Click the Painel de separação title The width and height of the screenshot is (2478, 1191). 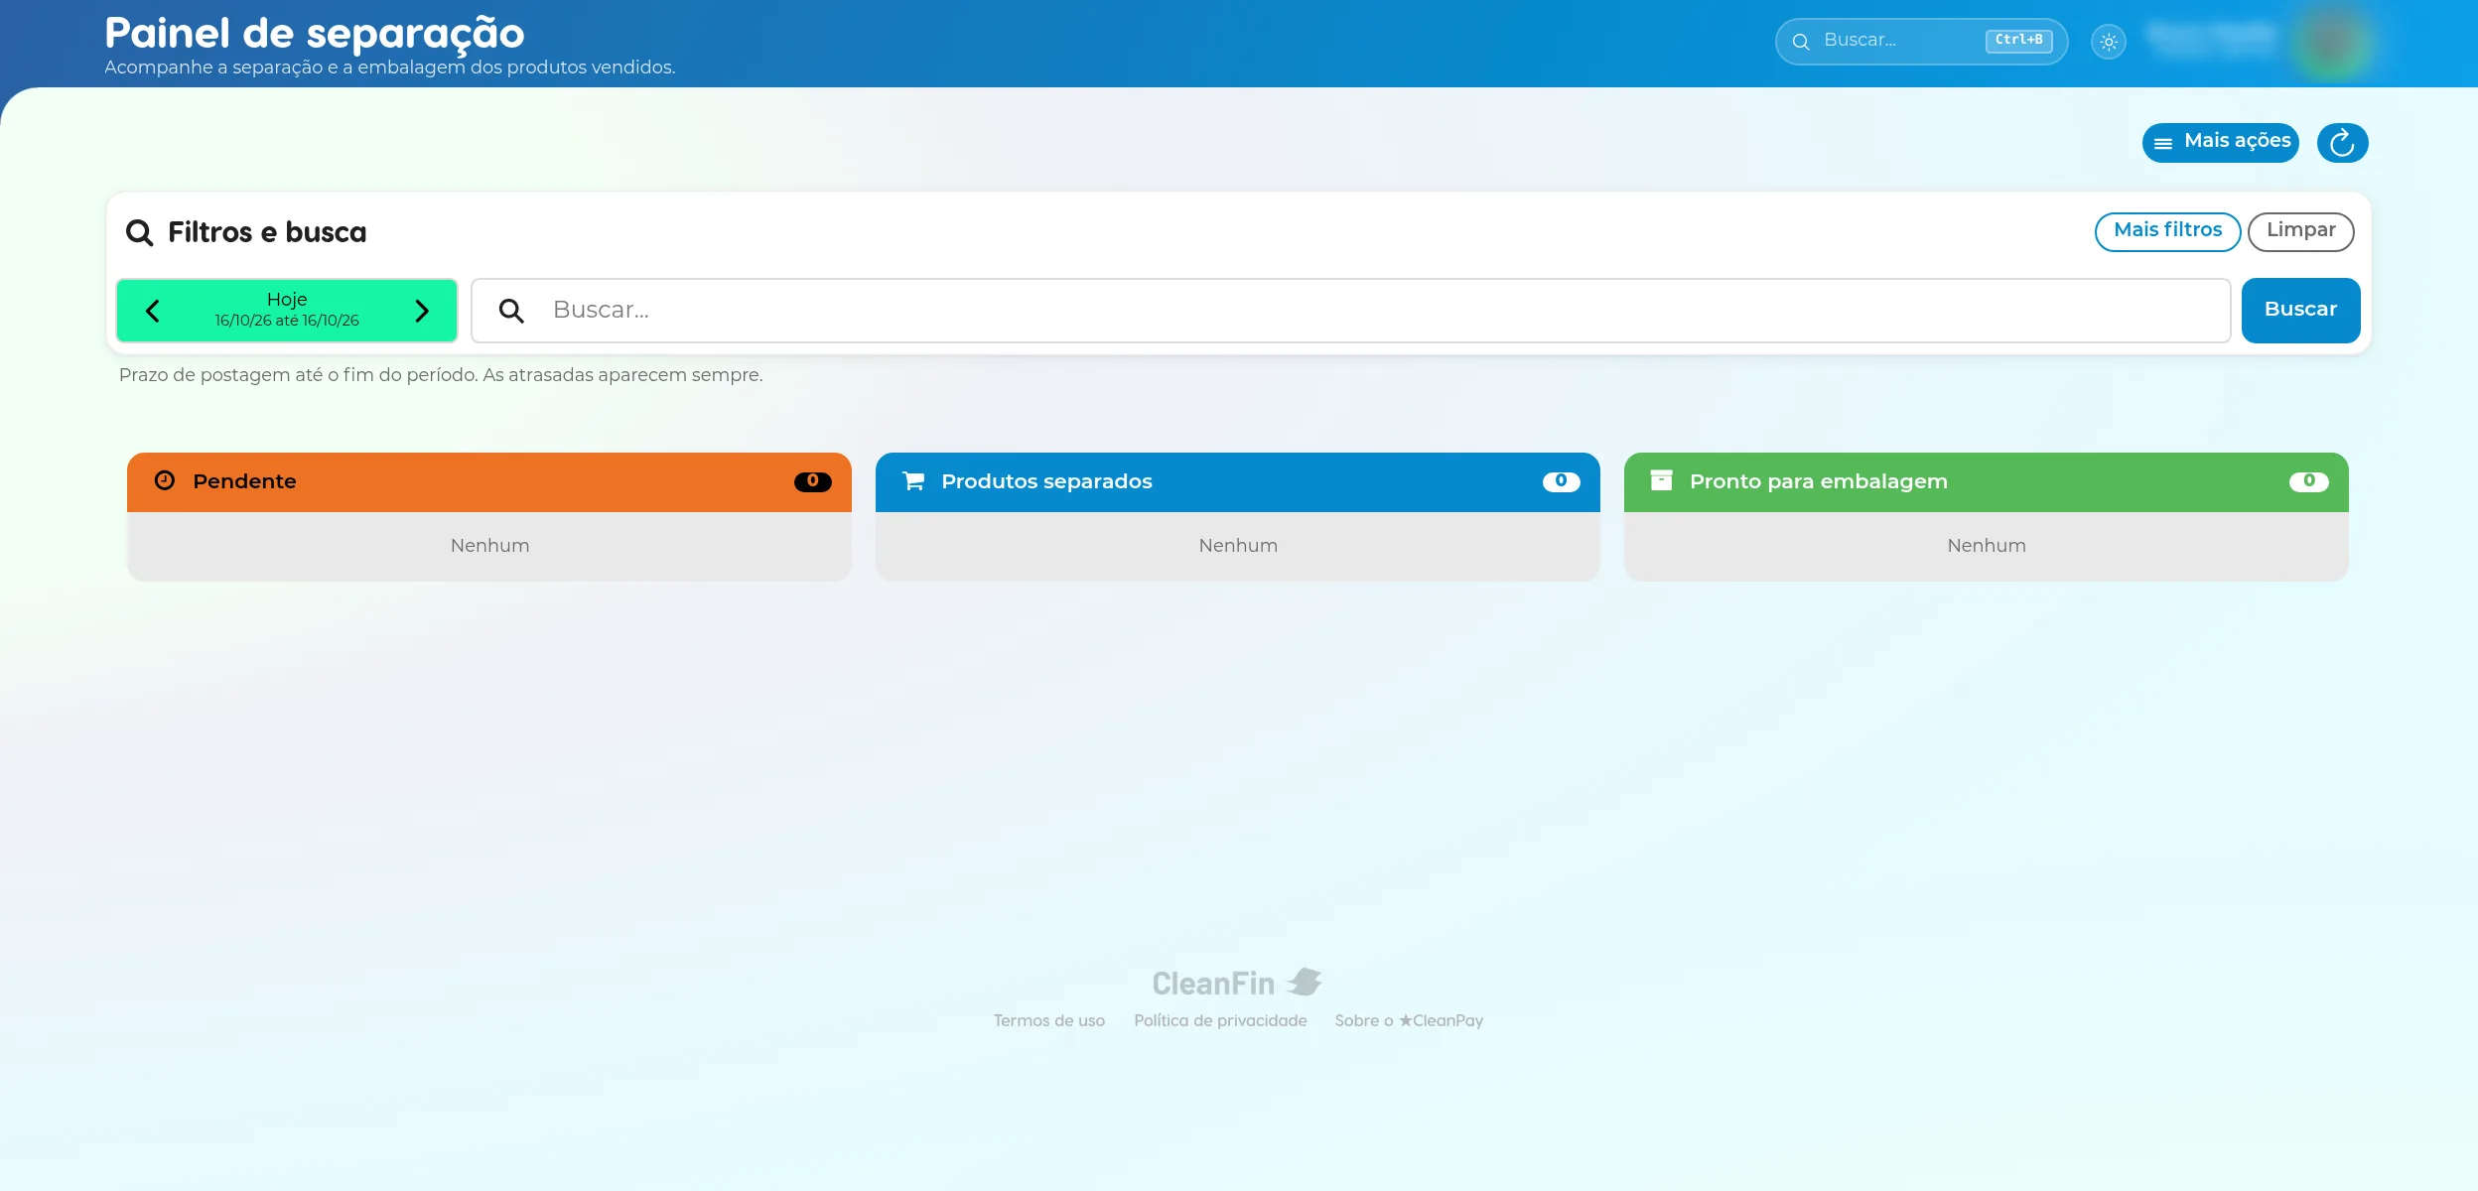pyautogui.click(x=315, y=34)
